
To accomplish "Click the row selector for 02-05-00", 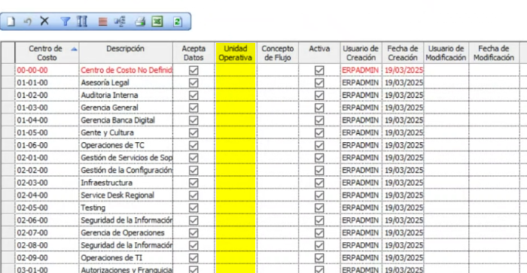I will click(8, 208).
